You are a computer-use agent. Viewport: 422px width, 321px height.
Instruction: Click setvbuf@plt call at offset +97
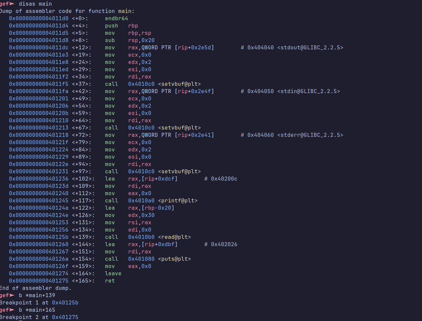pyautogui.click(x=164, y=171)
